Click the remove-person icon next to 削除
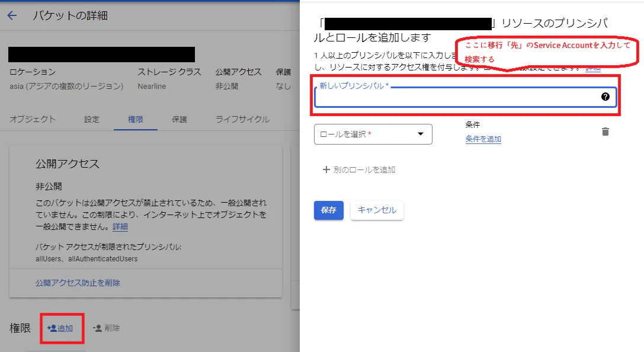Screen dimensions: 644x352 tap(97, 328)
